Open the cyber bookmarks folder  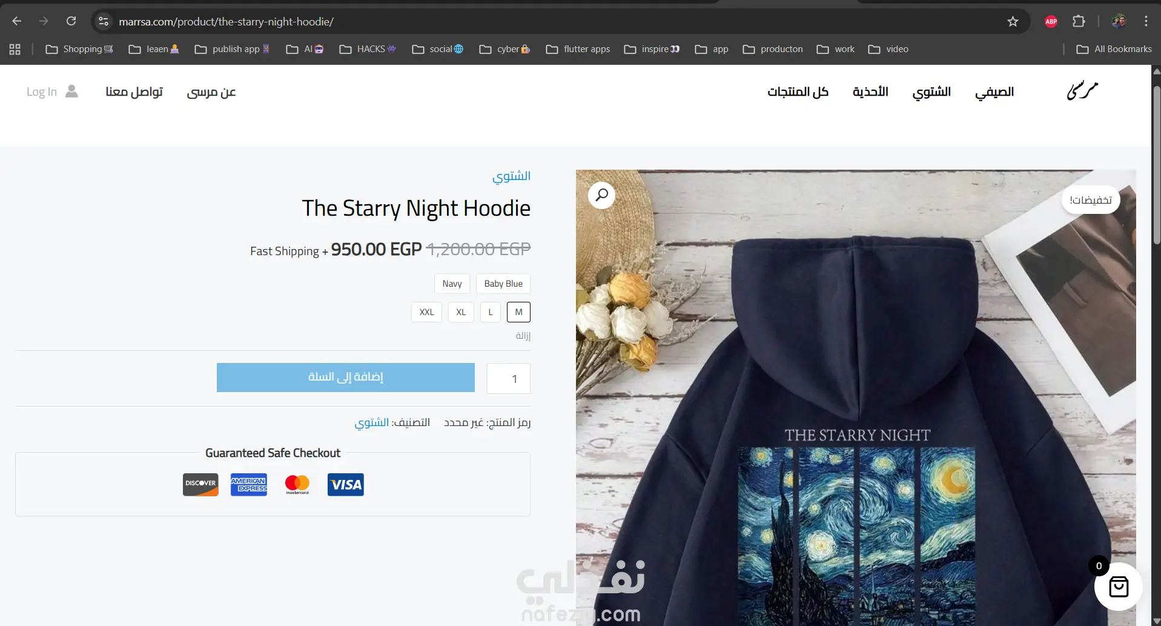pos(504,49)
